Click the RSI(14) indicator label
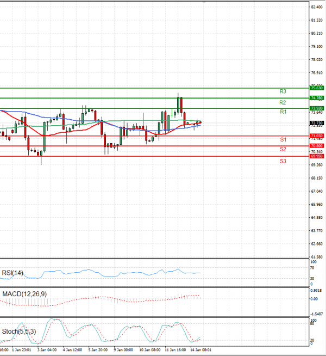Image resolution: width=326 pixels, height=356 pixels. (12, 273)
